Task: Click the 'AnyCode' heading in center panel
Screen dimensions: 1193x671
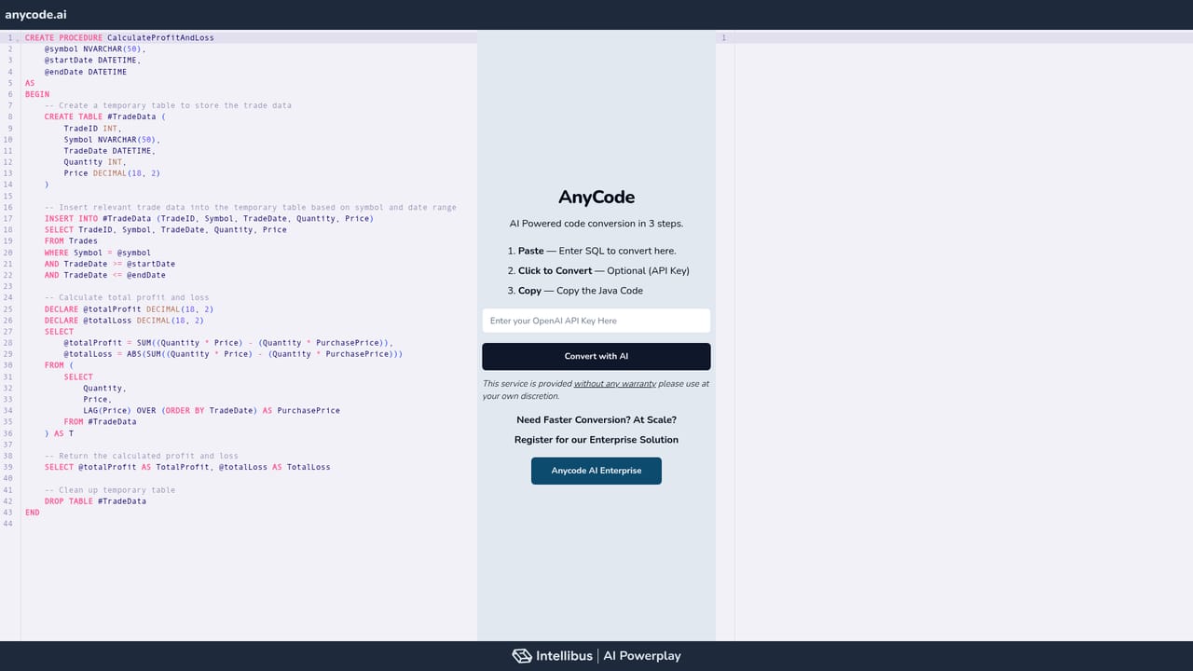Action: (596, 198)
